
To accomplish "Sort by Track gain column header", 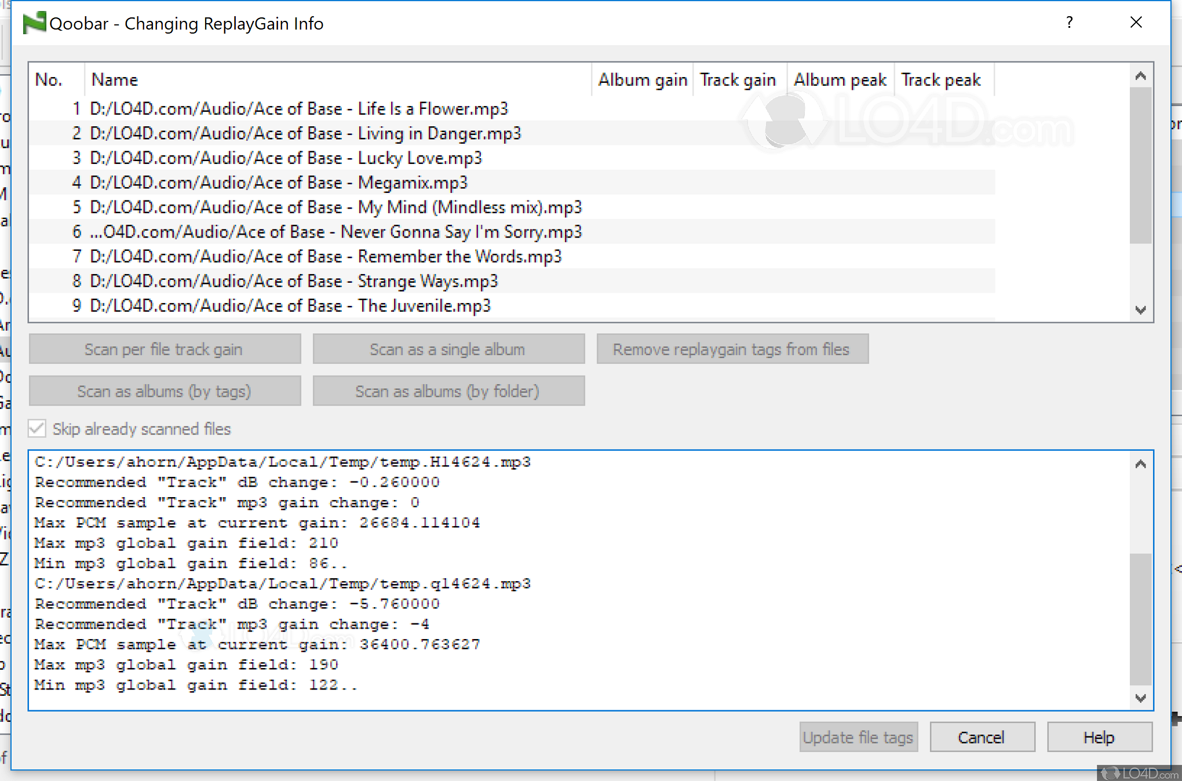I will point(737,80).
